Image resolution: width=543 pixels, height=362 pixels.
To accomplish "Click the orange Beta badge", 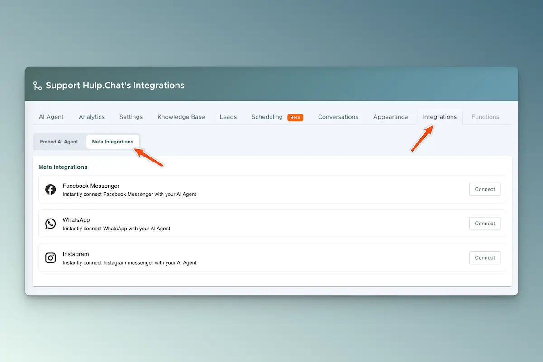I will (295, 117).
